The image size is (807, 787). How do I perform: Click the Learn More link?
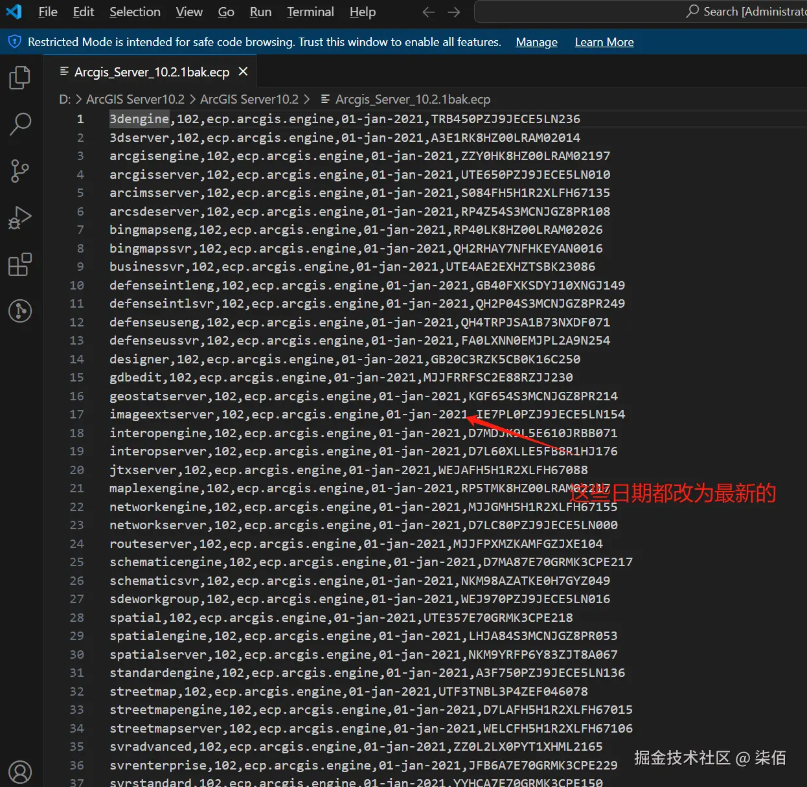604,42
